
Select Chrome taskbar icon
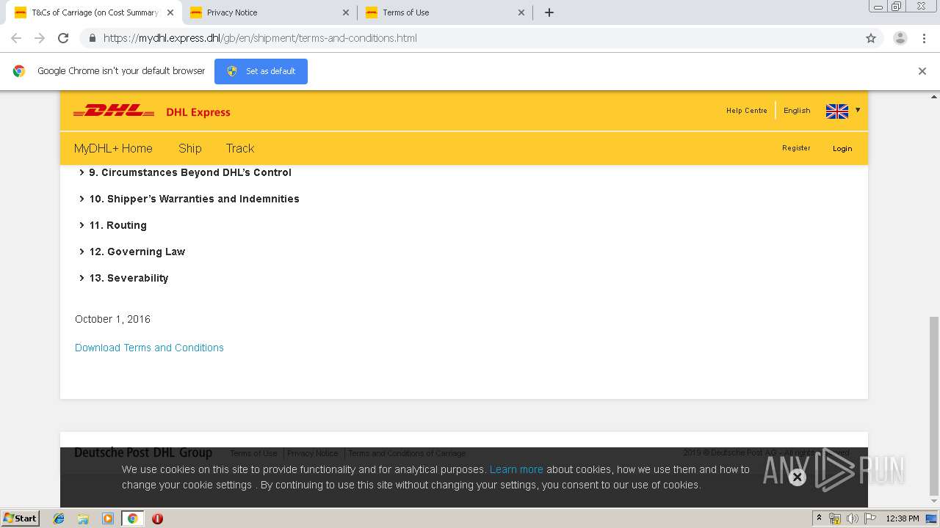coord(133,518)
